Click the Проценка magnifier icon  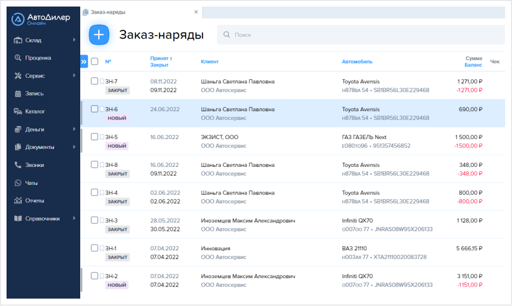point(18,58)
